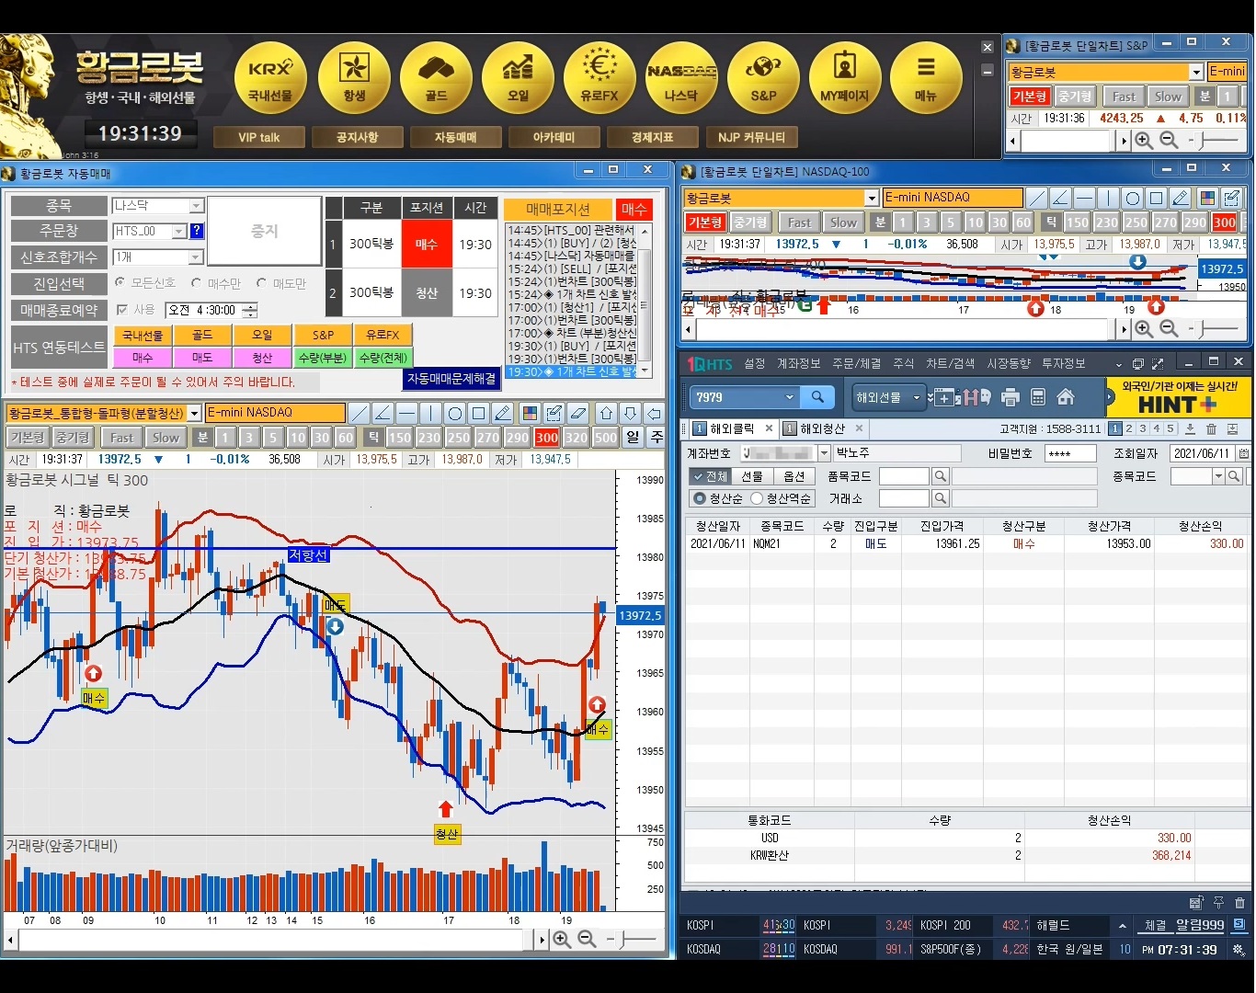Expand 7979 screen number dropdown
Screen dimensions: 1256x993
[x=789, y=397]
